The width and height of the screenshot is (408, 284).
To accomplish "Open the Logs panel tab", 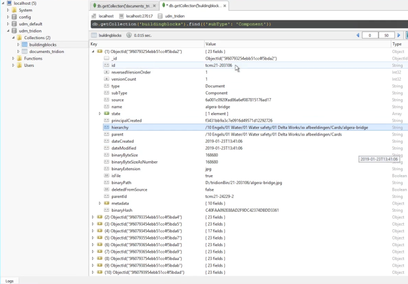I will click(x=10, y=281).
